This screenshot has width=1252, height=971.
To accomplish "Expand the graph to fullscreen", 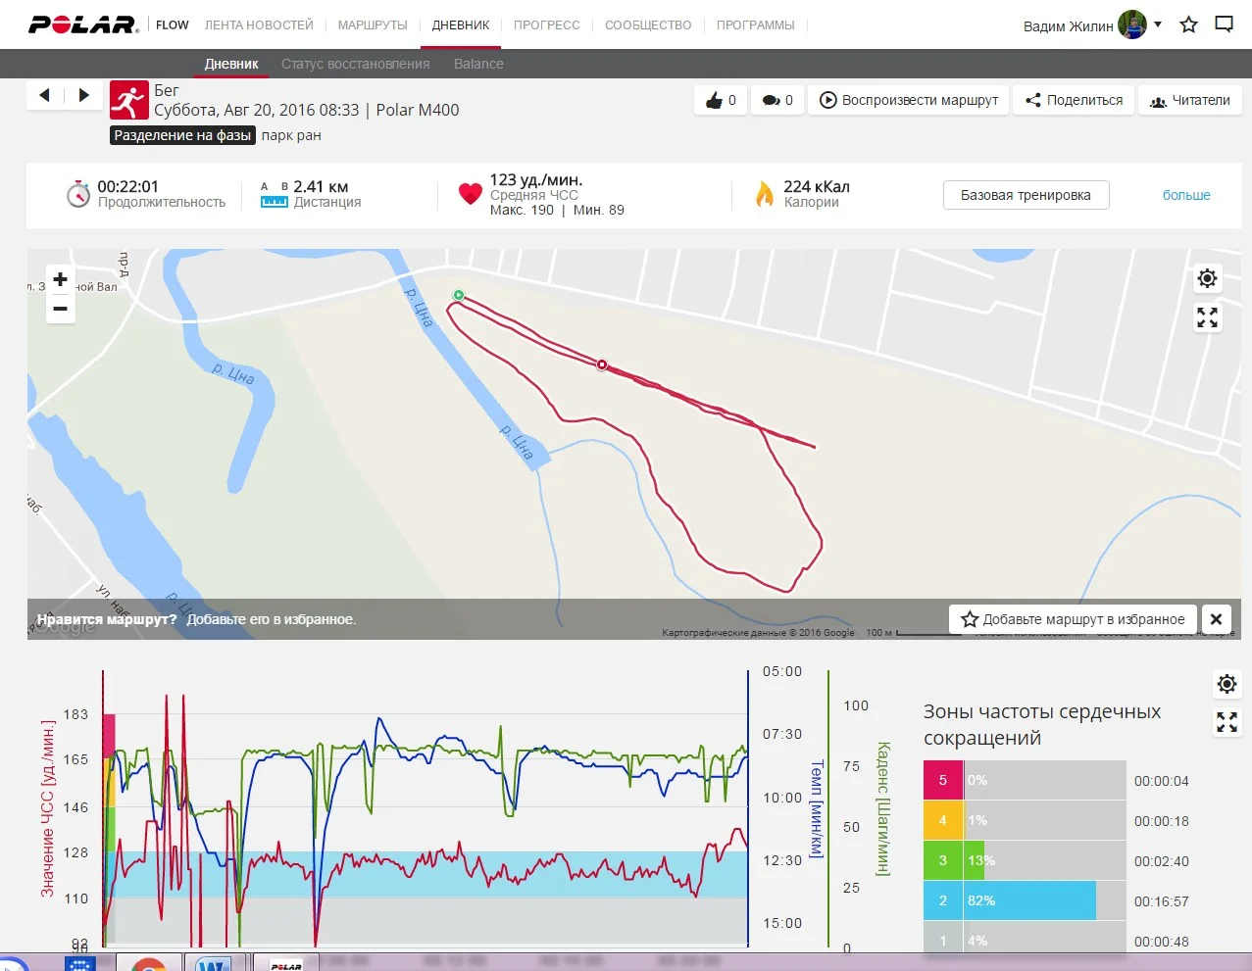I will point(1227,722).
